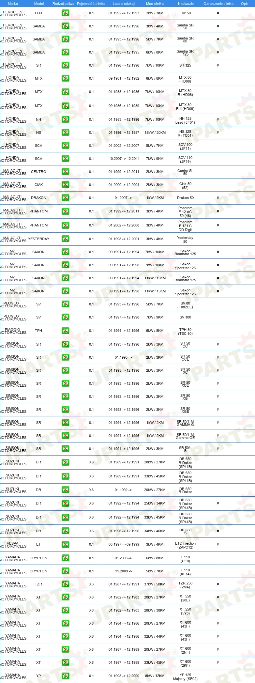
Task: Select the YP model cell
Action: point(38,676)
